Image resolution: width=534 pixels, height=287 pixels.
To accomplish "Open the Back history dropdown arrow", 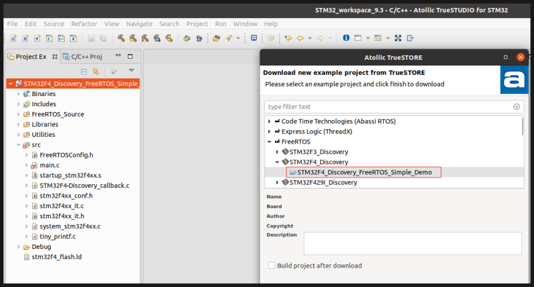I will pyautogui.click(x=310, y=38).
